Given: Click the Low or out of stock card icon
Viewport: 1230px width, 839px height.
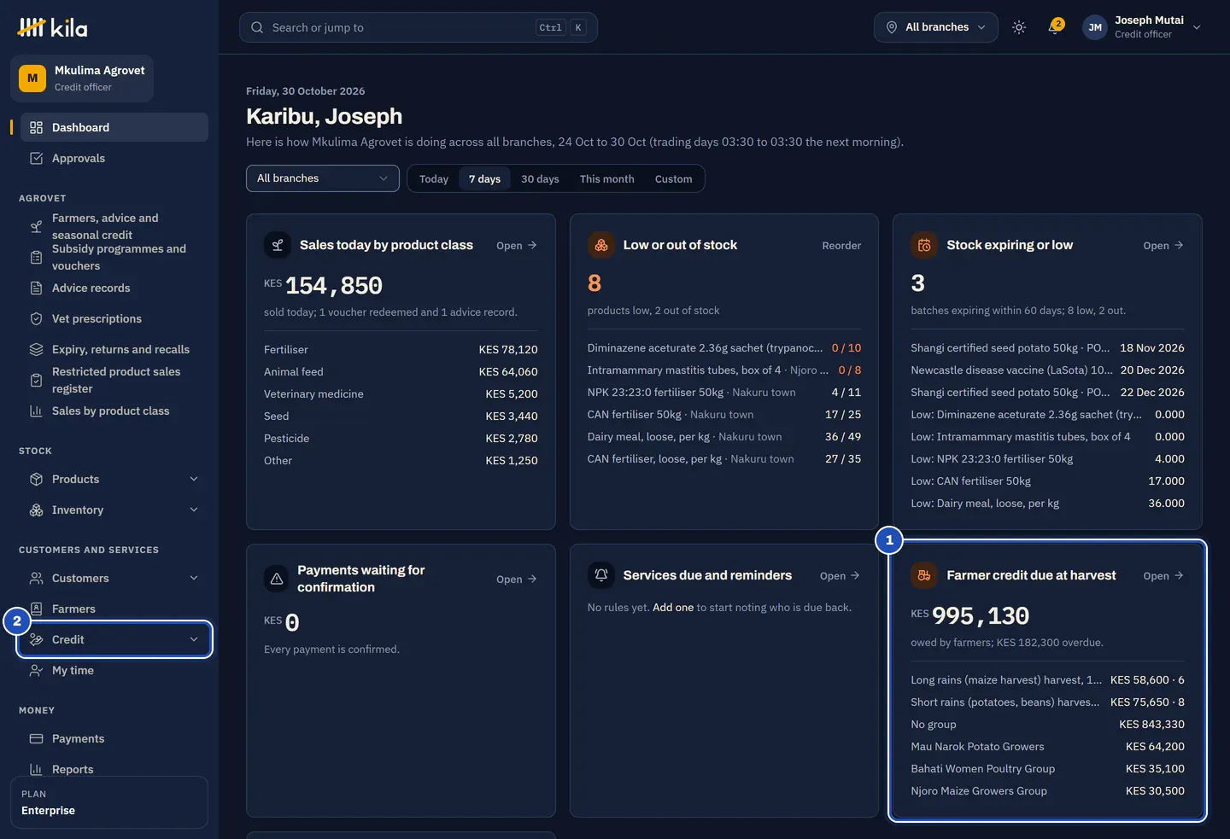Looking at the screenshot, I should click(x=601, y=245).
